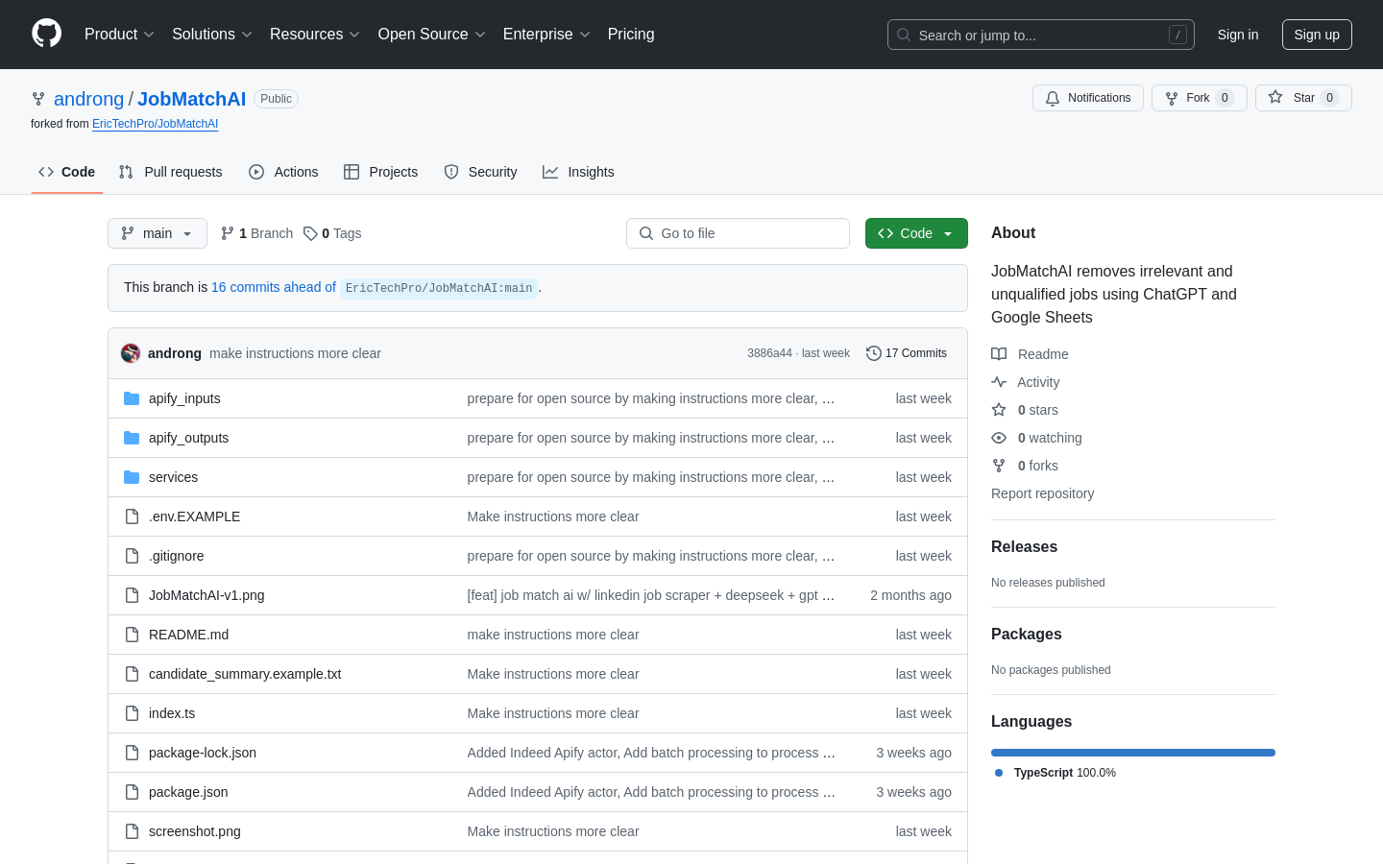Open the Code tab
The height and width of the screenshot is (864, 1383).
(67, 172)
